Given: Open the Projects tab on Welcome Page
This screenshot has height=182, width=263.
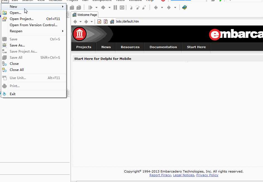Looking at the screenshot, I should (84, 47).
